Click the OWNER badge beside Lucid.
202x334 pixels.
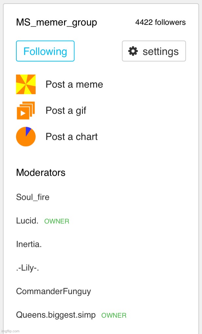57,221
